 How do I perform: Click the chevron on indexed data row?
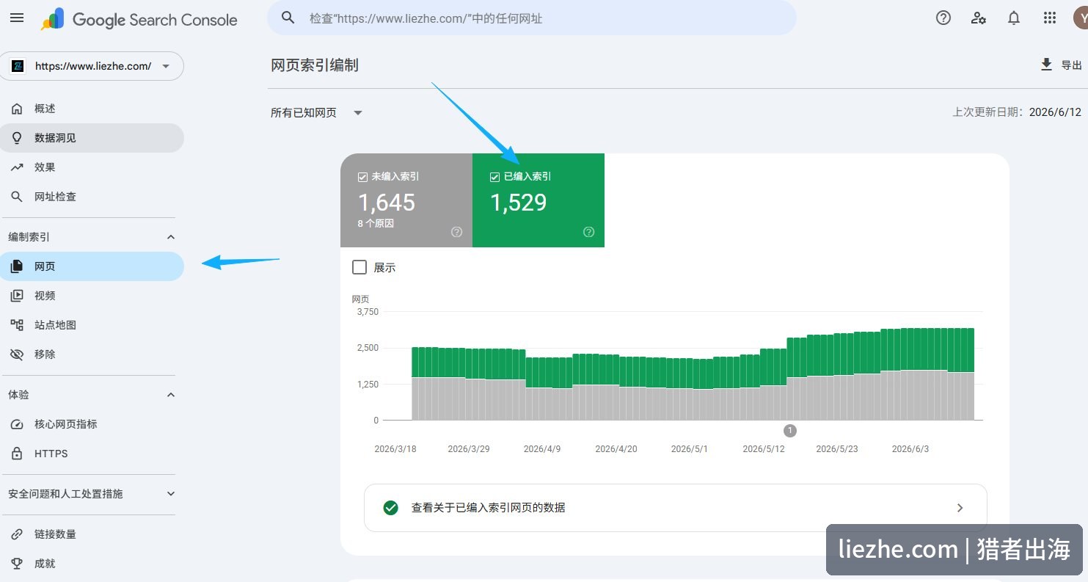point(960,508)
